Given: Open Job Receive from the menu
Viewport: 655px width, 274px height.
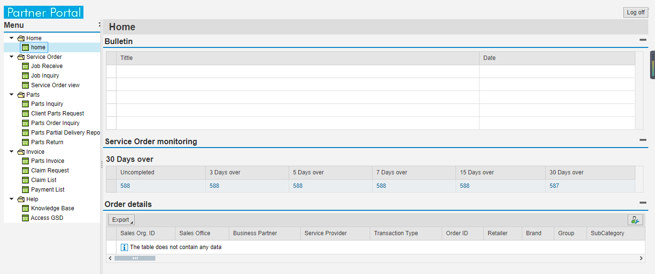Looking at the screenshot, I should tap(47, 66).
